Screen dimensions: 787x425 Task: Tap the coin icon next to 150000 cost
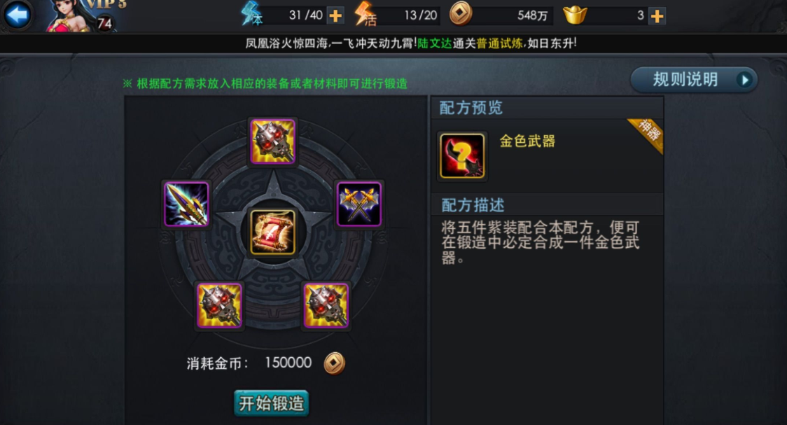click(334, 363)
